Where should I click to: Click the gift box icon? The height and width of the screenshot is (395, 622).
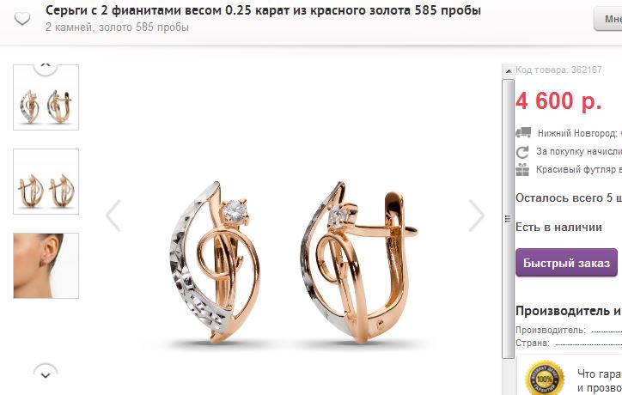click(522, 170)
